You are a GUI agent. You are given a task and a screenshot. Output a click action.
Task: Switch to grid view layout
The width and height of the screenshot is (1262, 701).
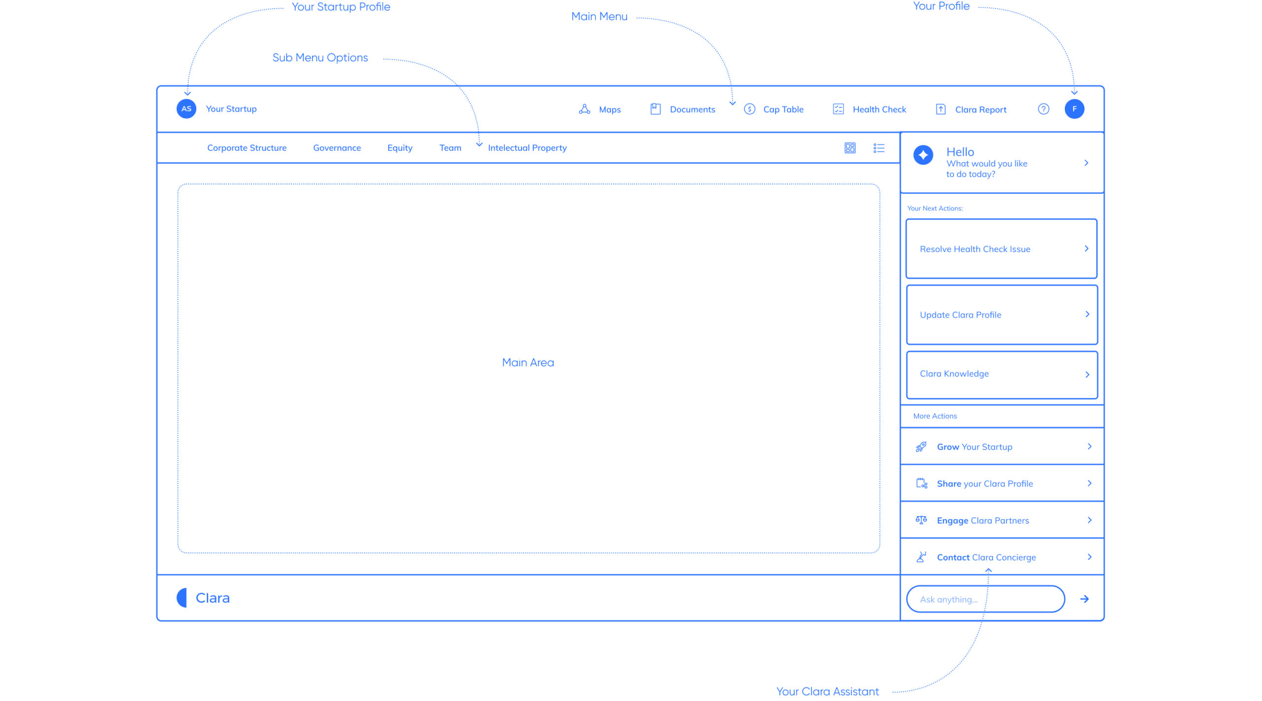click(850, 148)
